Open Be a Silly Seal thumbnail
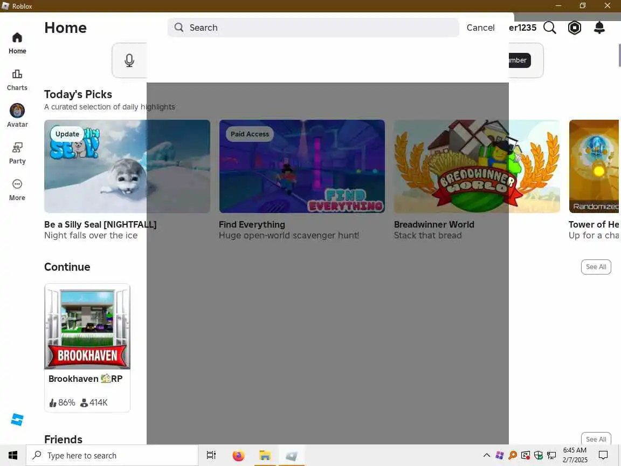 click(127, 167)
